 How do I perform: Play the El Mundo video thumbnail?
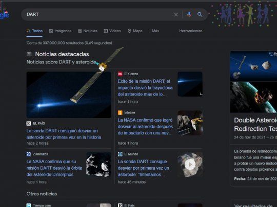(190, 165)
